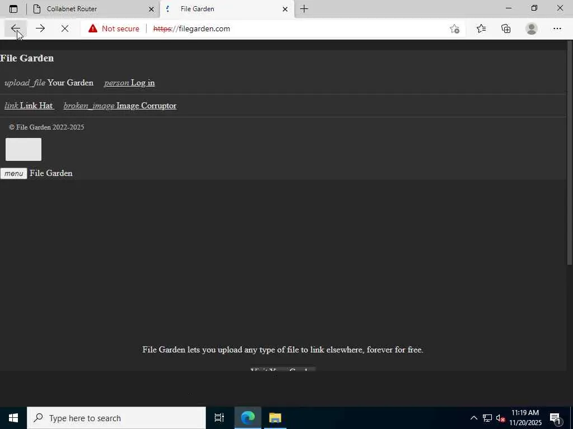Open the Windows Start menu
This screenshot has height=429, width=573.
13,418
